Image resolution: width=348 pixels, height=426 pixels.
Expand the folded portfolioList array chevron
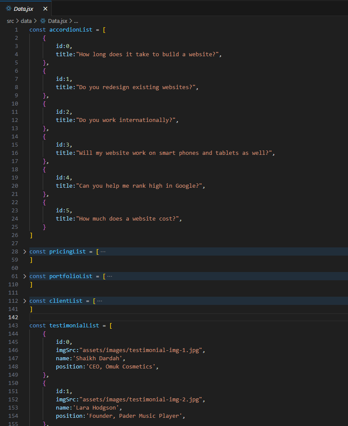point(25,276)
